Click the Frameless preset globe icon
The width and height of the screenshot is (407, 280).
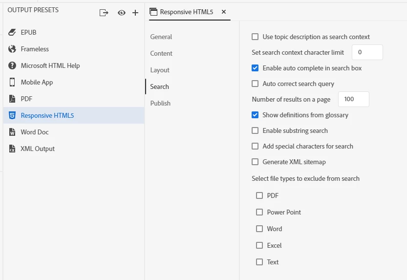click(x=12, y=49)
